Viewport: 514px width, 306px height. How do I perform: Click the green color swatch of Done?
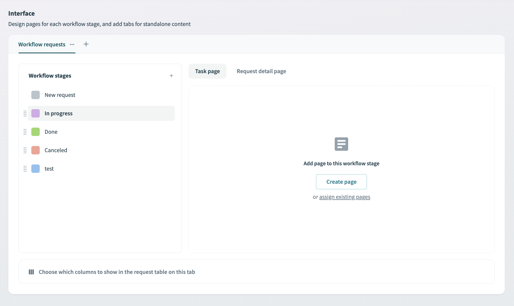35,132
